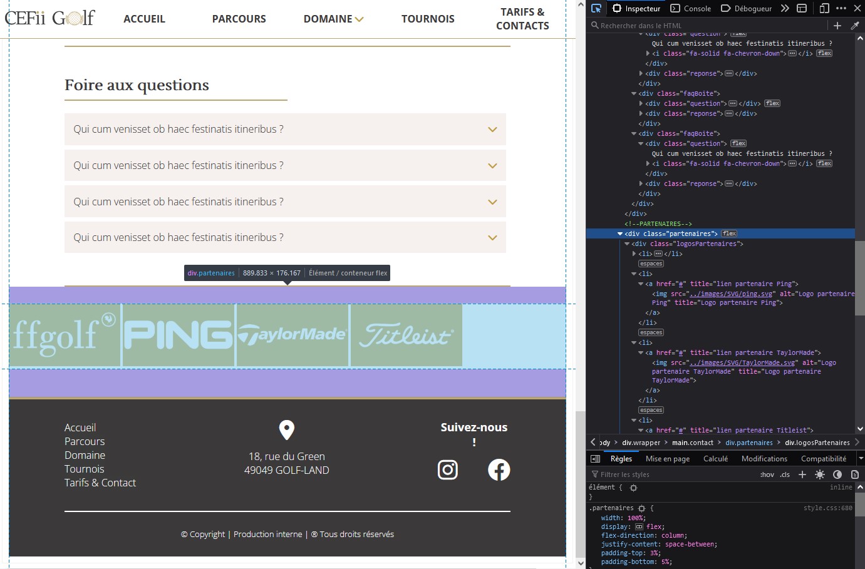865x569 pixels.
Task: Click the ffgolf partner logo
Action: pos(65,336)
